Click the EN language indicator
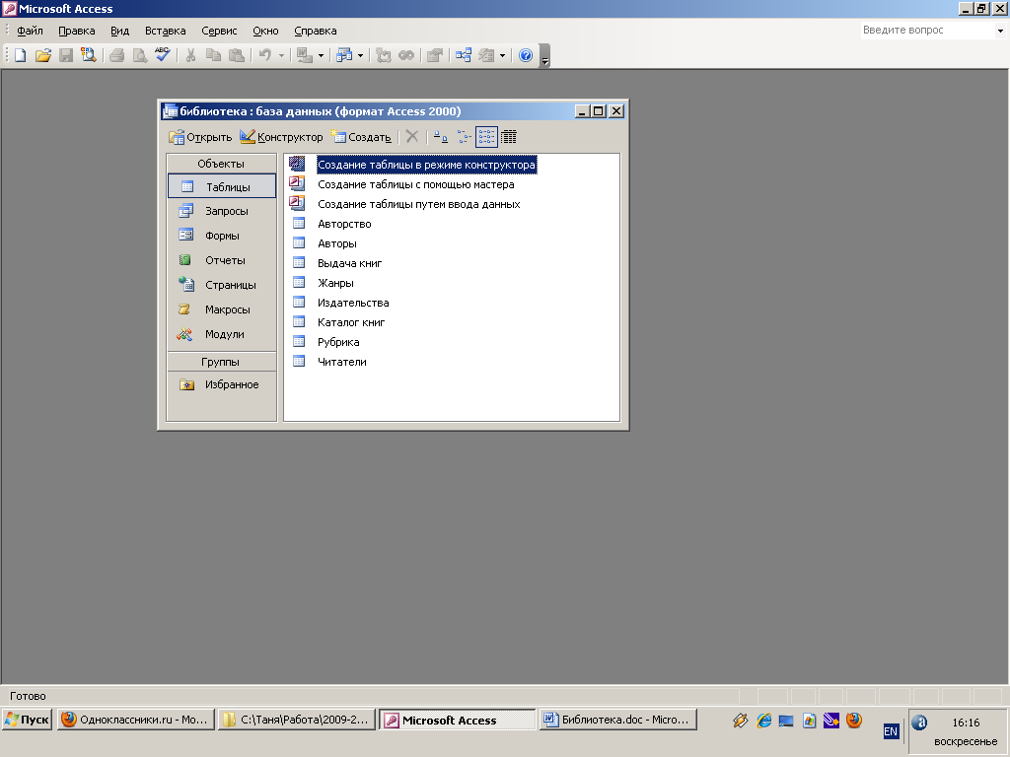The height and width of the screenshot is (757, 1010). click(x=891, y=731)
